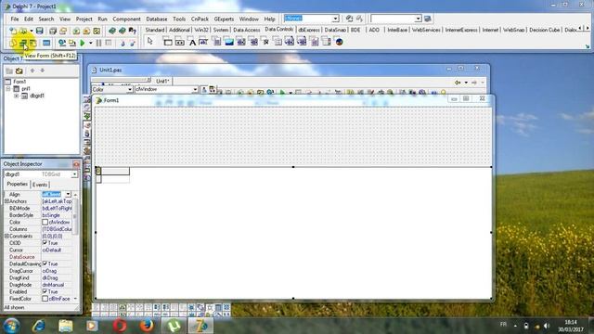Click the Toggle Form/Unit icon

33,44
